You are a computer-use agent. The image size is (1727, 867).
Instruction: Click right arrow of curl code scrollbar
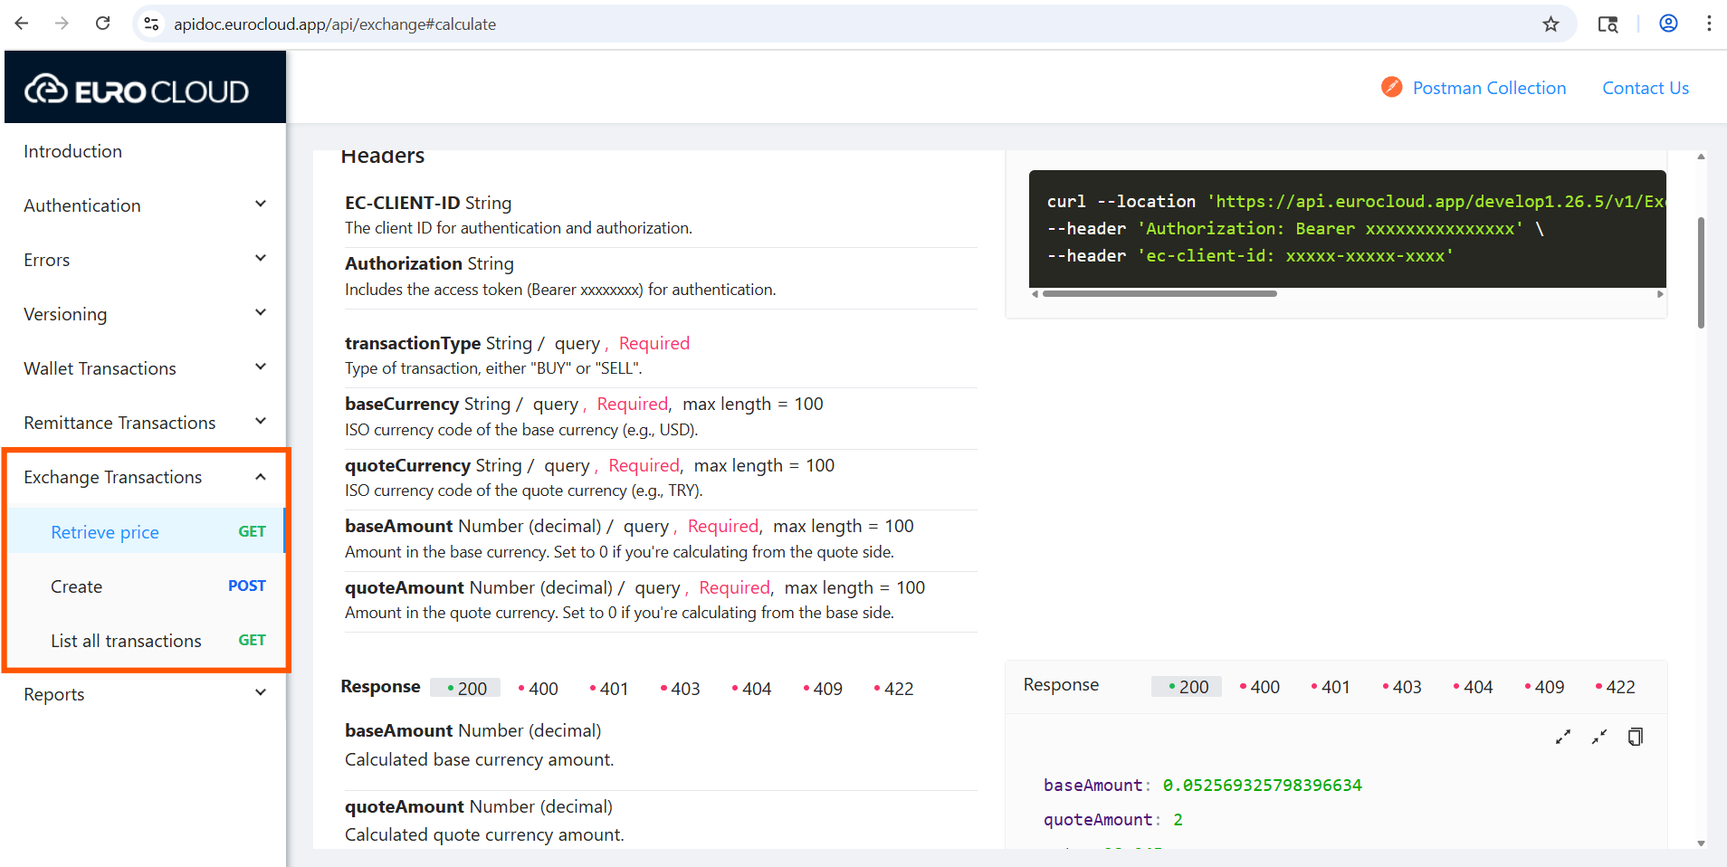[1660, 294]
